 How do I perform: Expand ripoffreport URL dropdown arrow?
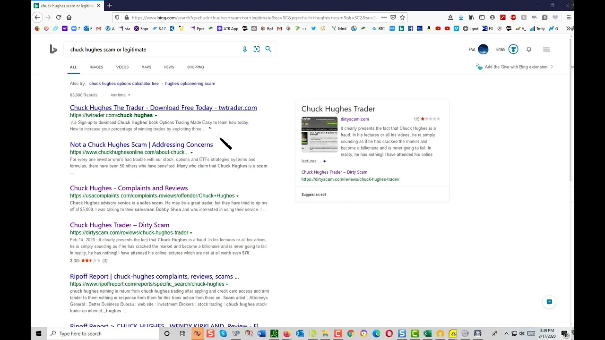point(227,284)
